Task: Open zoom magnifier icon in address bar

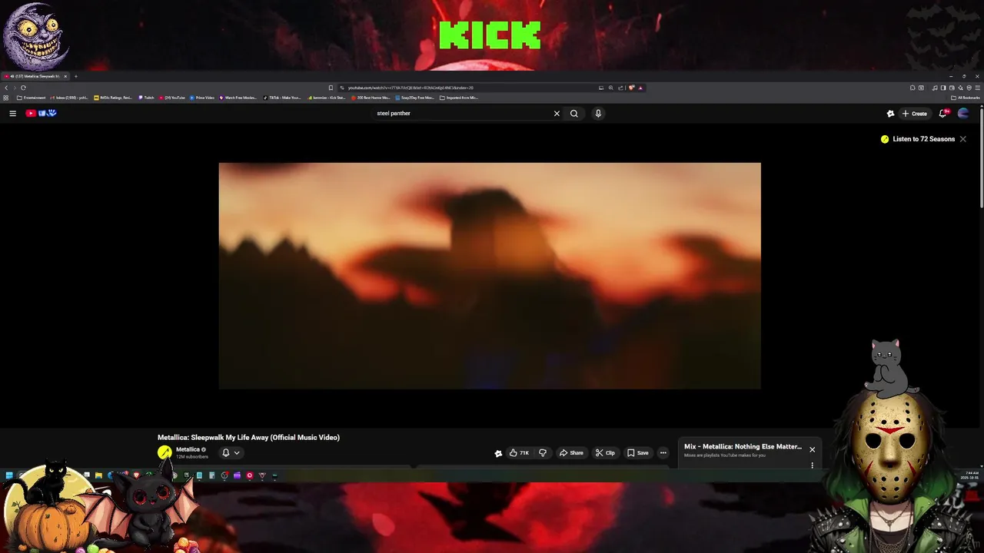Action: point(611,88)
